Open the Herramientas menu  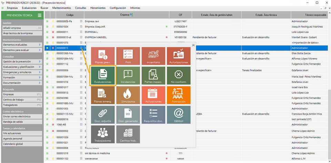click(x=98, y=8)
